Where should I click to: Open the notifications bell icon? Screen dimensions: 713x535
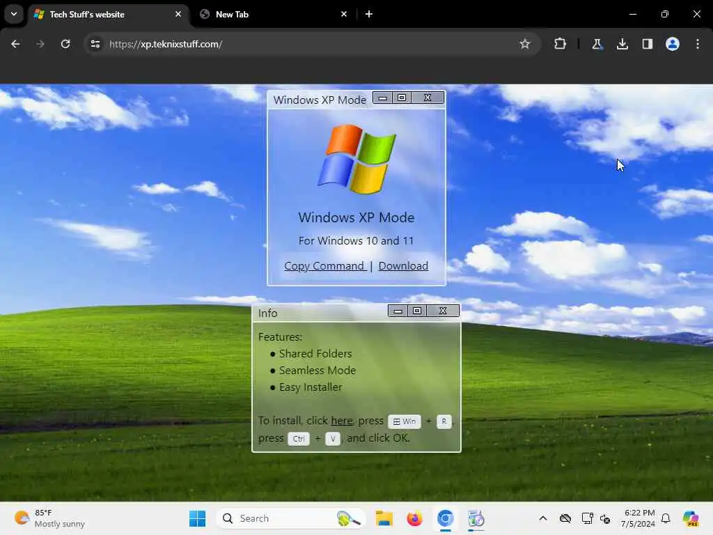point(666,518)
